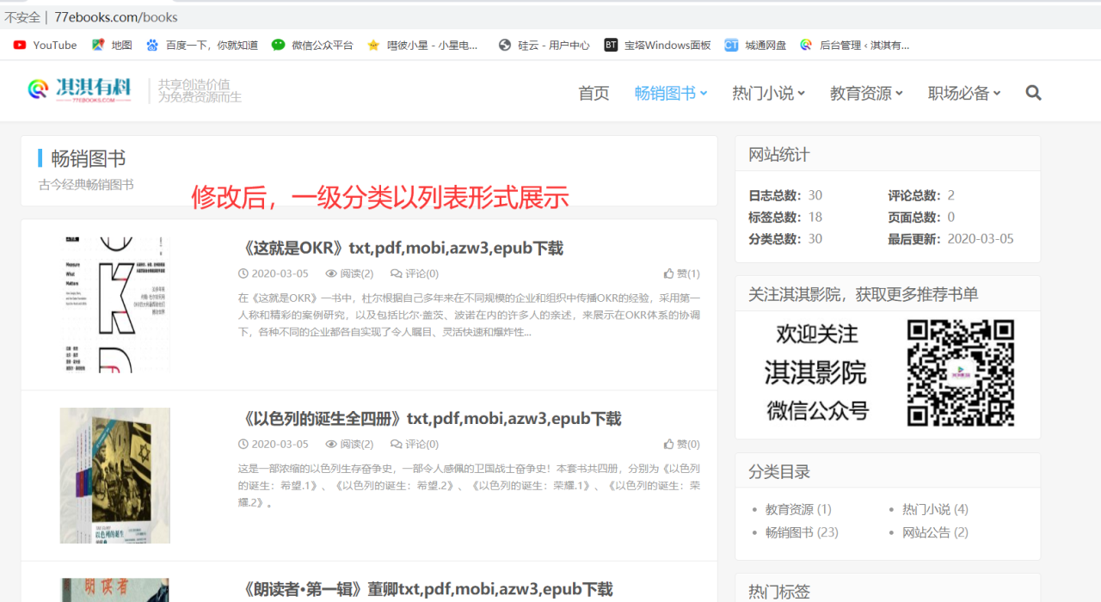Viewport: 1101px width, 602px height.
Task: Open the search magnifier icon
Action: click(x=1033, y=92)
